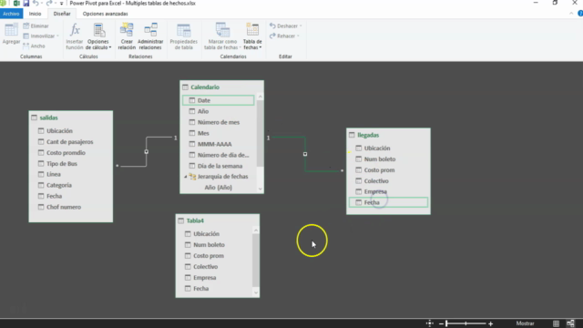Click the Calendario table scroll up arrow
This screenshot has width=583, height=328.
(x=261, y=97)
